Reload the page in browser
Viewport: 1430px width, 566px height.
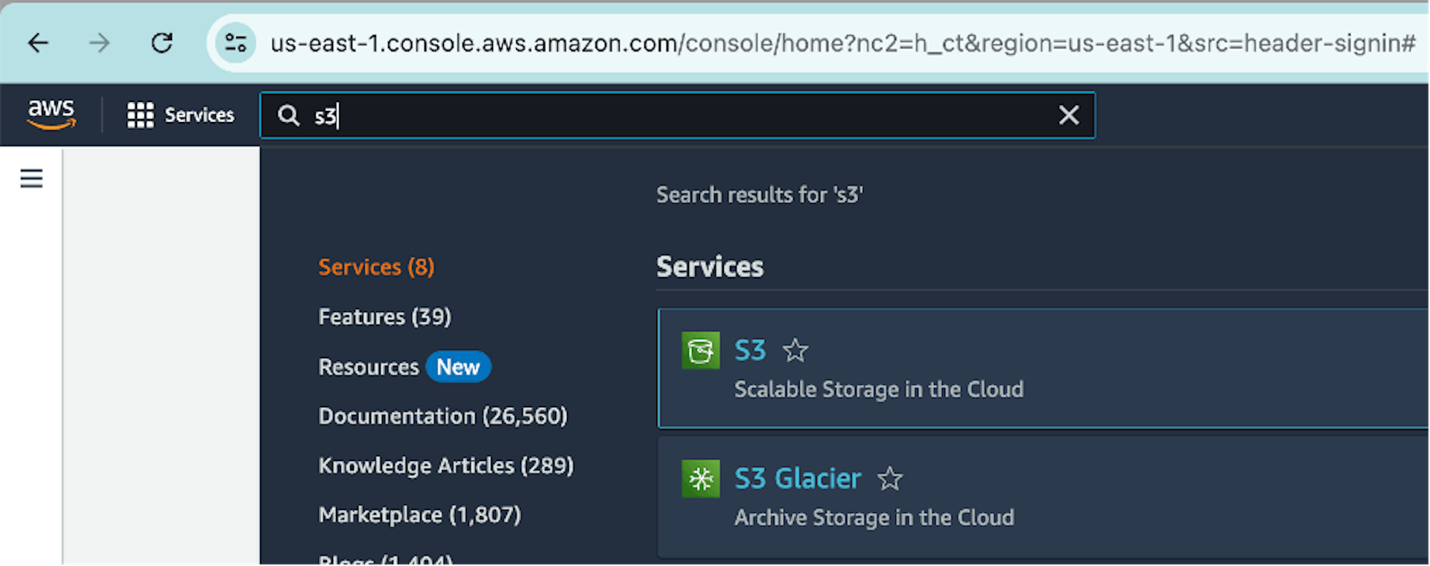tap(162, 43)
